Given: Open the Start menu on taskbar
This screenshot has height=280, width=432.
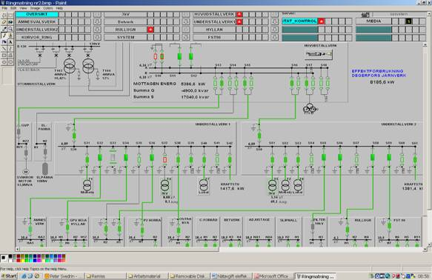Looking at the screenshot, I should click(9, 276).
